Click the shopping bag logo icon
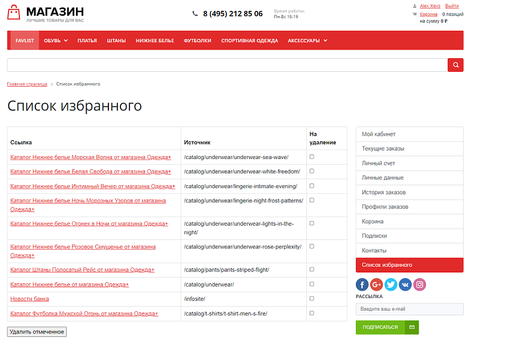Image resolution: width=507 pixels, height=342 pixels. point(14,13)
